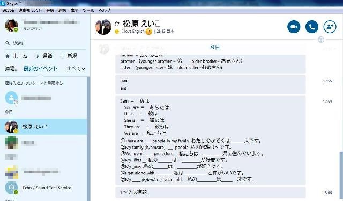Click the I love English mood message
The image size is (343, 201).
coord(133,32)
